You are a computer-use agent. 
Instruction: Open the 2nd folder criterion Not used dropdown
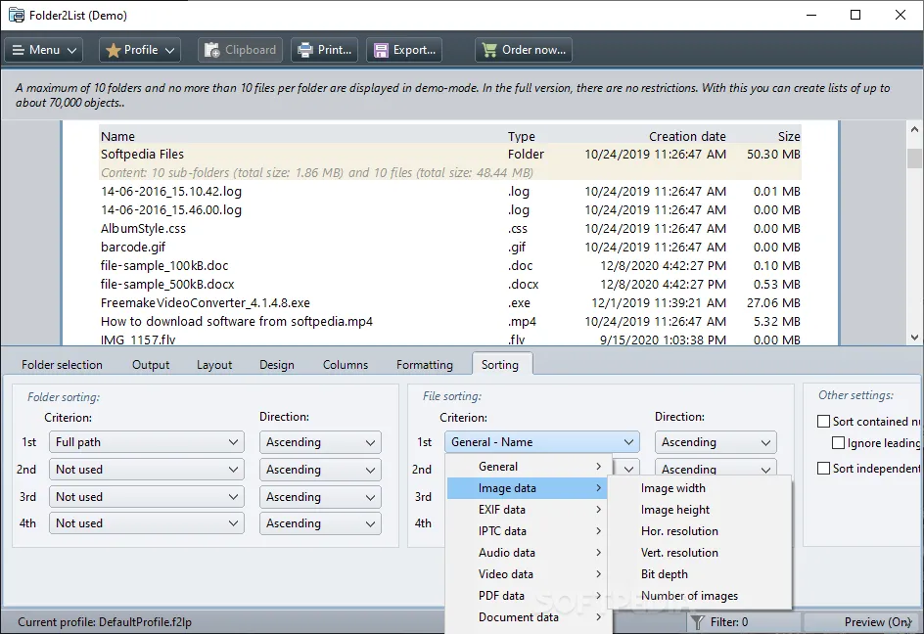click(147, 470)
